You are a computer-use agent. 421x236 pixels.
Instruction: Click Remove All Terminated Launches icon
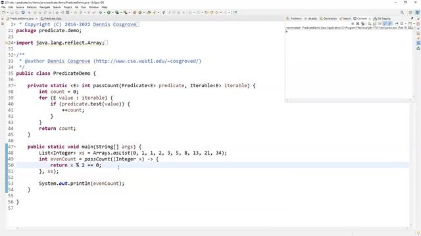[362, 24]
